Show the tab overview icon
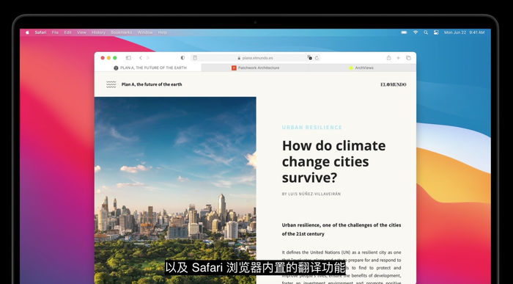 (x=408, y=58)
